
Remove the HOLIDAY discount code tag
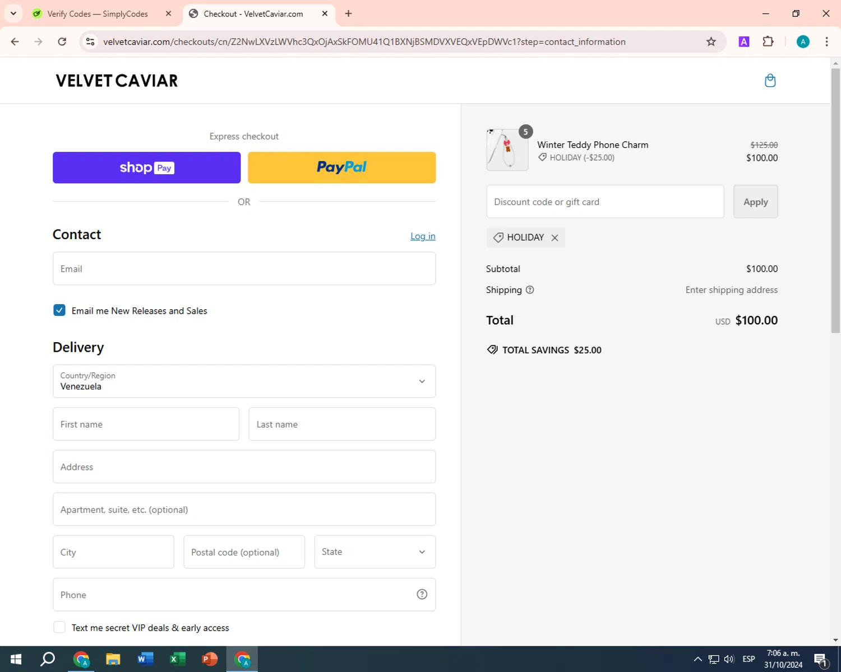pos(554,238)
